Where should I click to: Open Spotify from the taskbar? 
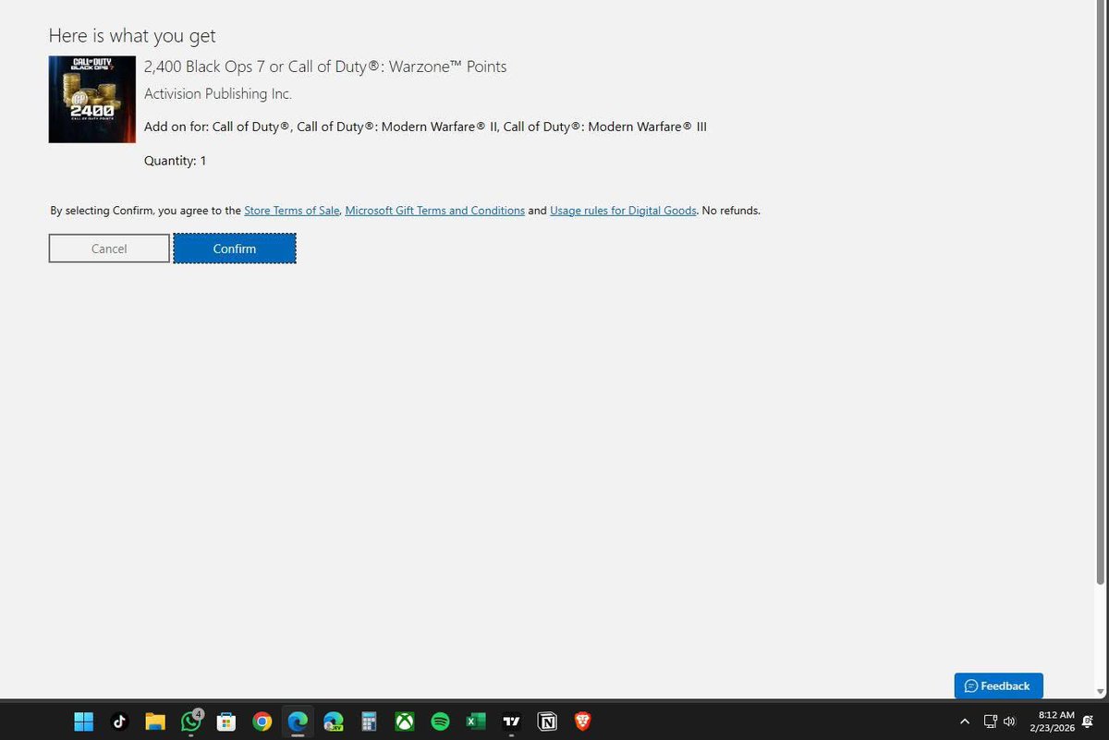click(440, 722)
